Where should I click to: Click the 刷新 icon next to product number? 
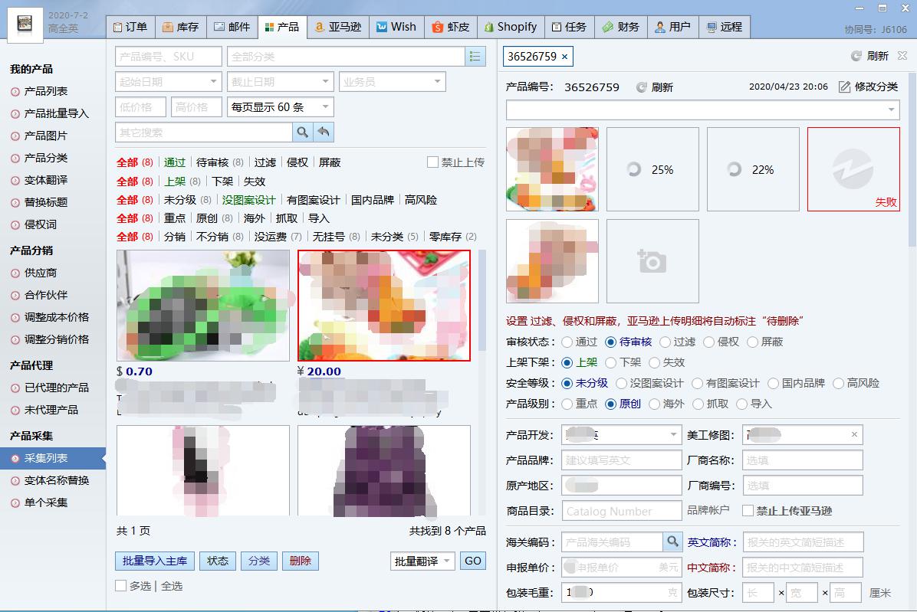642,87
